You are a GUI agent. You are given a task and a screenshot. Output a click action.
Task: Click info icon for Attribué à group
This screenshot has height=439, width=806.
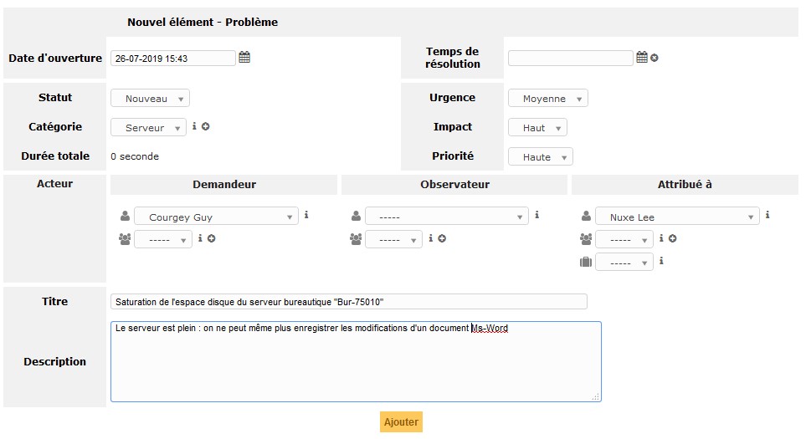(661, 237)
